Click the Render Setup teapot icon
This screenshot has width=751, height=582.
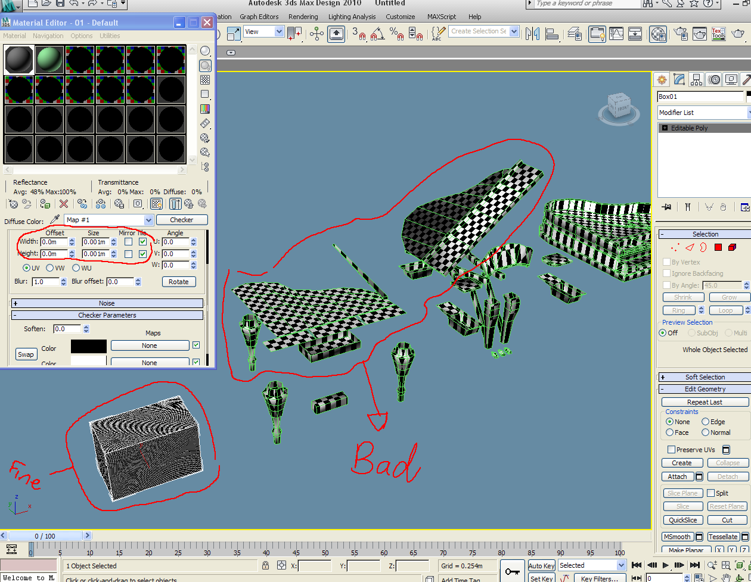tap(680, 33)
